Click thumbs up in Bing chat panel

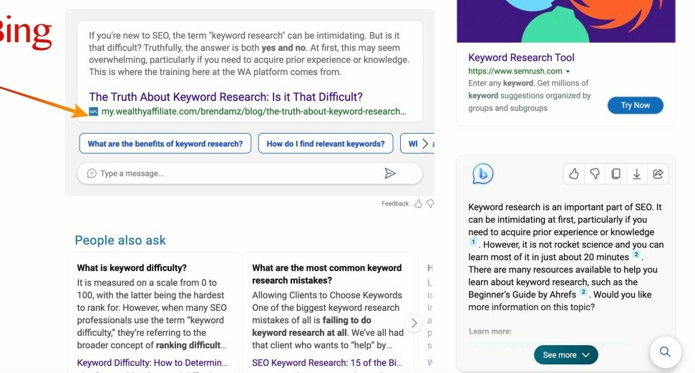pos(574,174)
